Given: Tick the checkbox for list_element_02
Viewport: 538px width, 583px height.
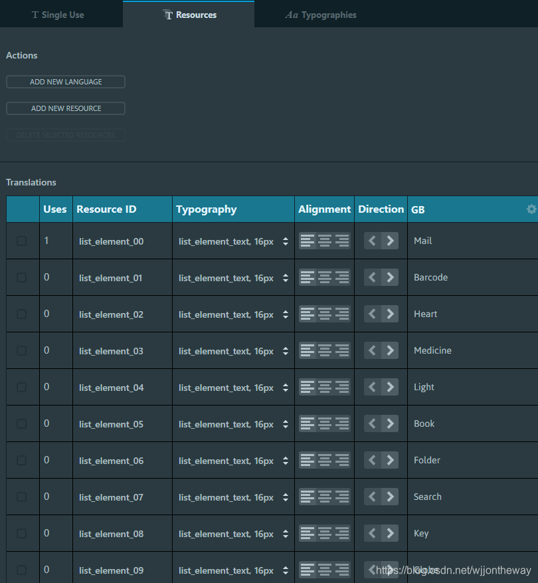Looking at the screenshot, I should [x=21, y=314].
